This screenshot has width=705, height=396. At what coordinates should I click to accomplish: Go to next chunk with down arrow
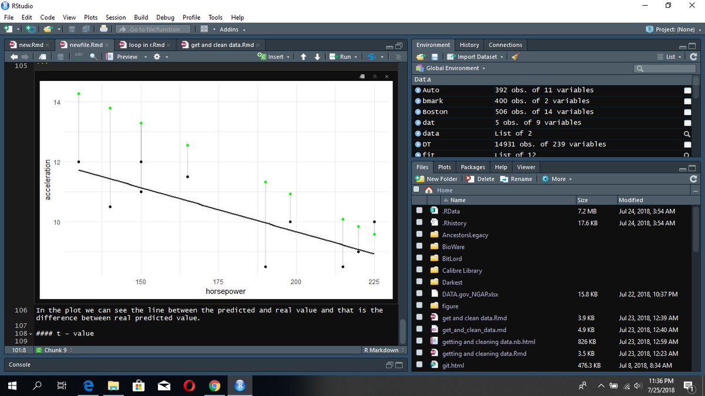click(317, 57)
